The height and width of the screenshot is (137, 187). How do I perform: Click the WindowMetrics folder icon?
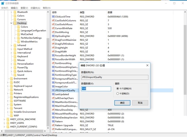click(18, 42)
